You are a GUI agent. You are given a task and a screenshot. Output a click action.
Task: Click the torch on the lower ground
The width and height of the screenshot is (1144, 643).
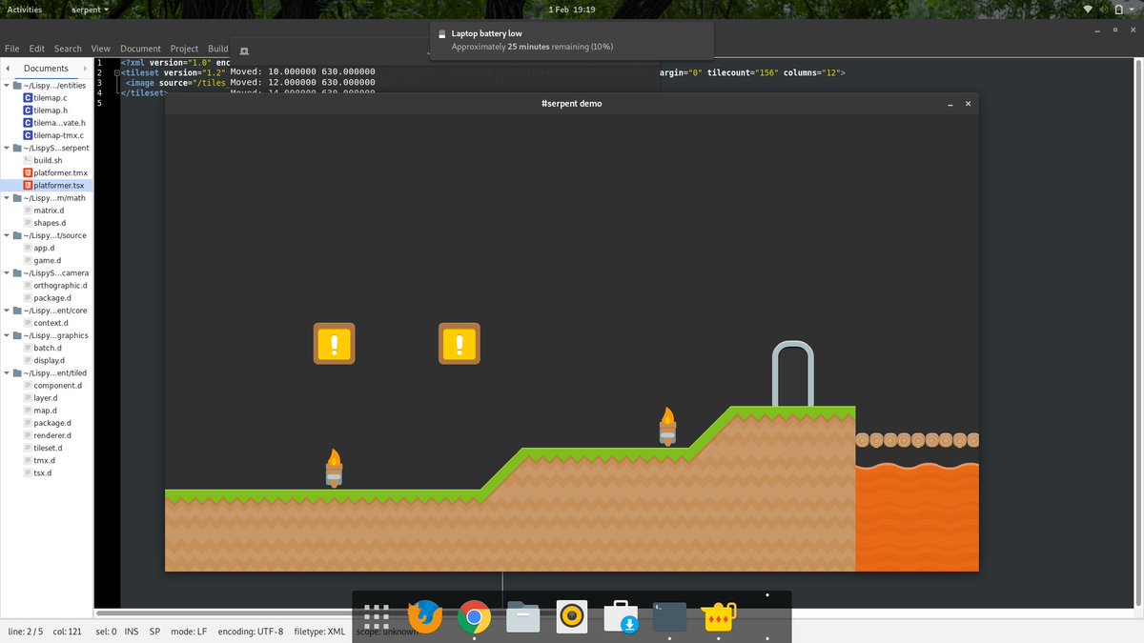point(334,469)
